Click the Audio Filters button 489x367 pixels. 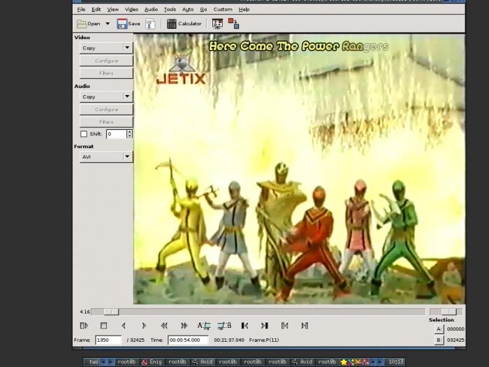point(106,122)
